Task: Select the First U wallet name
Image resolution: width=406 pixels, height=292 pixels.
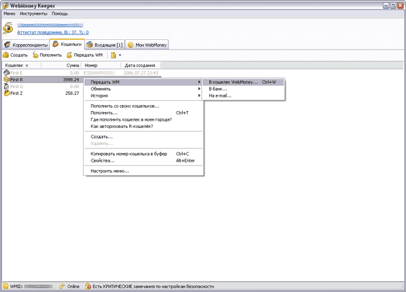Action: pos(16,86)
